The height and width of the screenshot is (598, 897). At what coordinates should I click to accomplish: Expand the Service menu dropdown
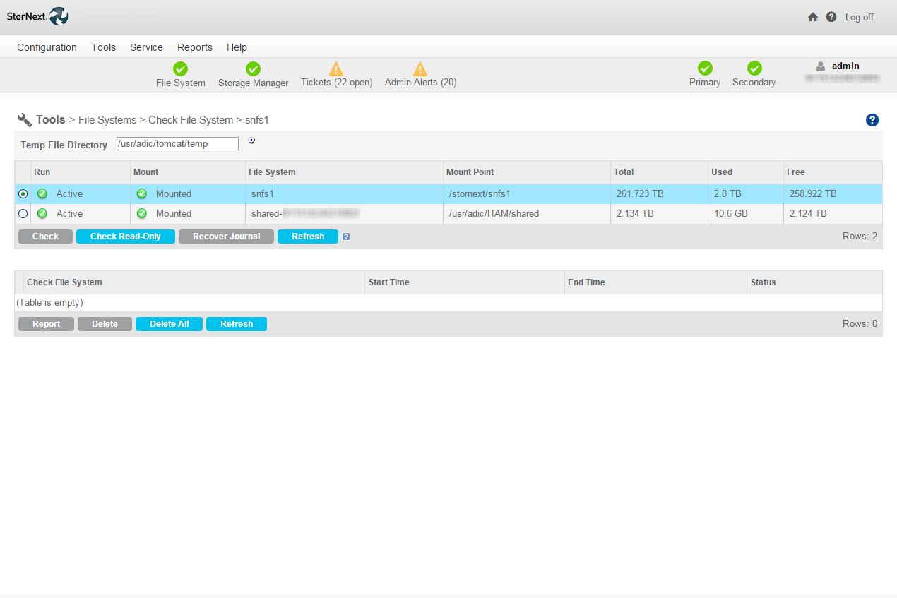(x=146, y=47)
